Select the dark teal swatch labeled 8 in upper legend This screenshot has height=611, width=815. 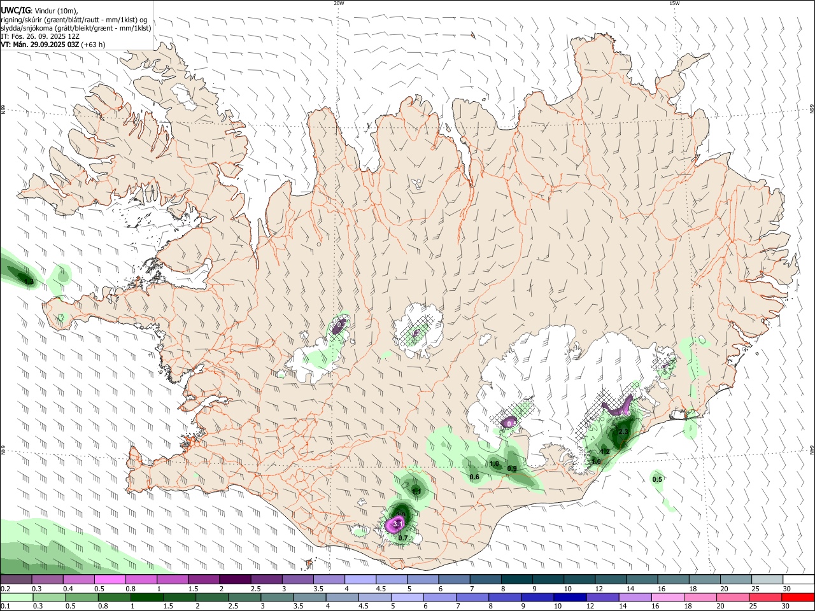(517, 580)
